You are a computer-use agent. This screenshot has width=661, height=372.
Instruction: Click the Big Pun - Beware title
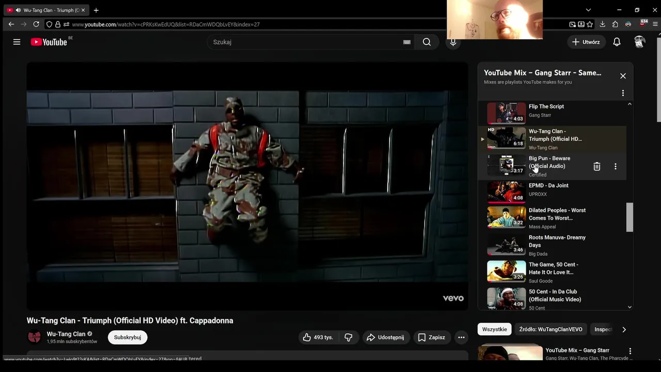pos(549,162)
